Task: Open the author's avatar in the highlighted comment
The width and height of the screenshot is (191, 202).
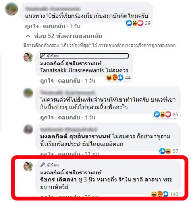Action: [28, 166]
